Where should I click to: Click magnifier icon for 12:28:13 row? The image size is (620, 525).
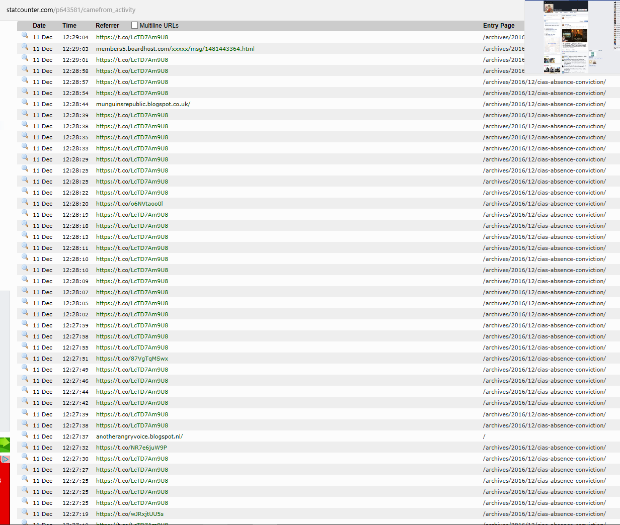pyautogui.click(x=25, y=235)
